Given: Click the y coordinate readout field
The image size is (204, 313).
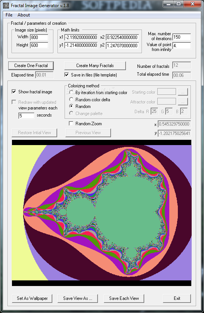Looking at the screenshot, I should pos(174,133).
